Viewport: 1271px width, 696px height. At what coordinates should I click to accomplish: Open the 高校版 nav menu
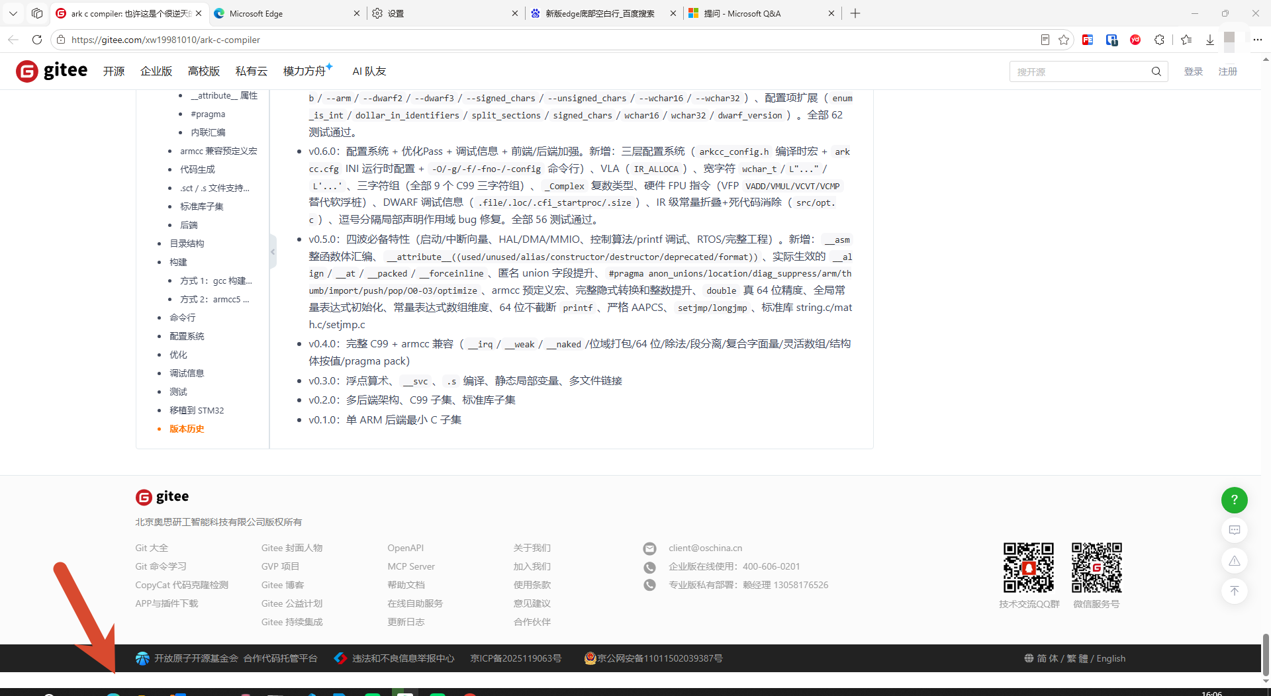pos(204,71)
